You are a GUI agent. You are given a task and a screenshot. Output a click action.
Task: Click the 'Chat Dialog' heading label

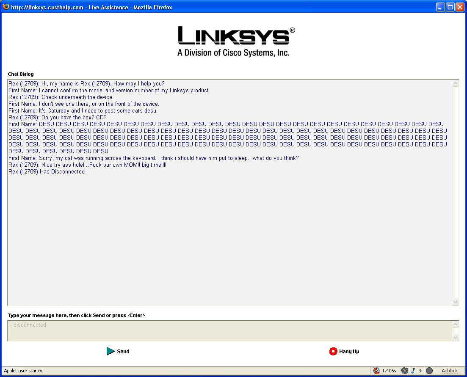point(21,74)
